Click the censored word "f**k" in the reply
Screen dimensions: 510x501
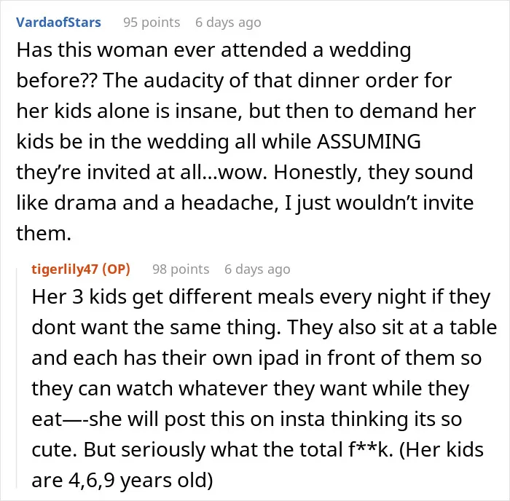tap(368, 449)
